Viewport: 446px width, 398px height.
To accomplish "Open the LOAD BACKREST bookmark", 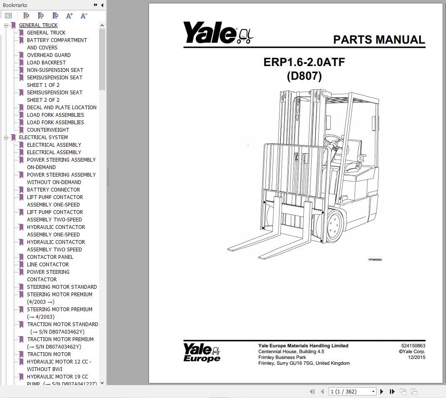I will pyautogui.click(x=46, y=62).
